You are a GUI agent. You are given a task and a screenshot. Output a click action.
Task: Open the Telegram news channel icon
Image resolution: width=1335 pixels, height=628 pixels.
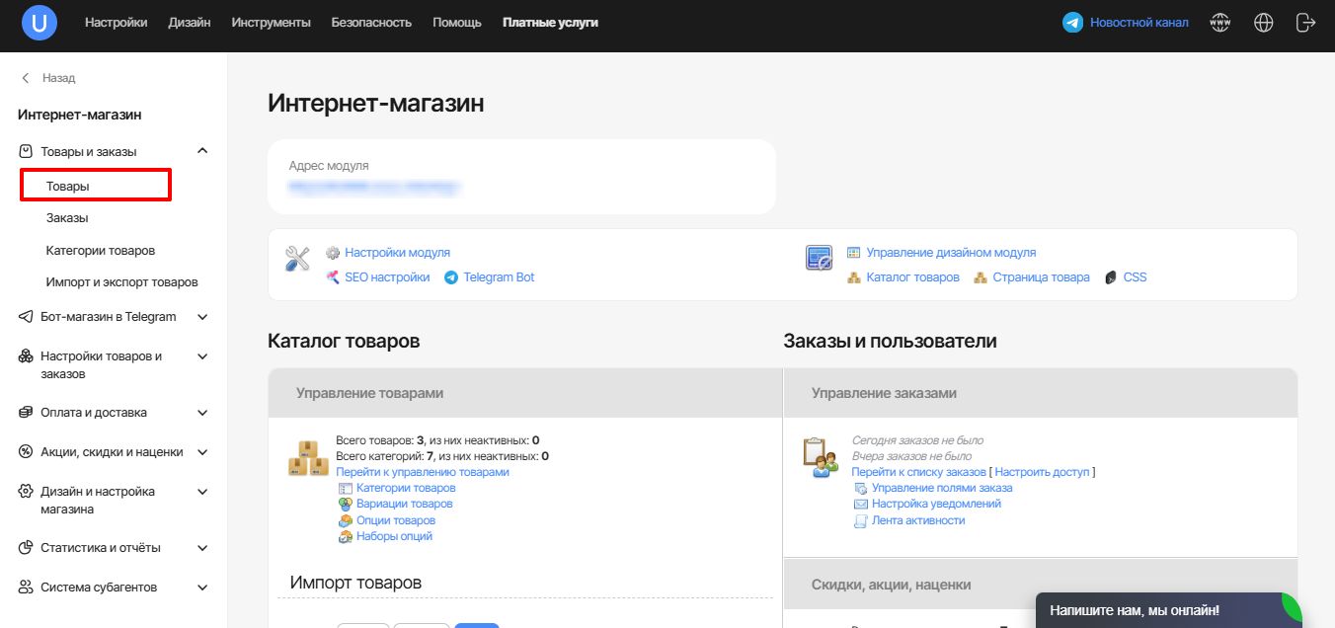[1072, 23]
